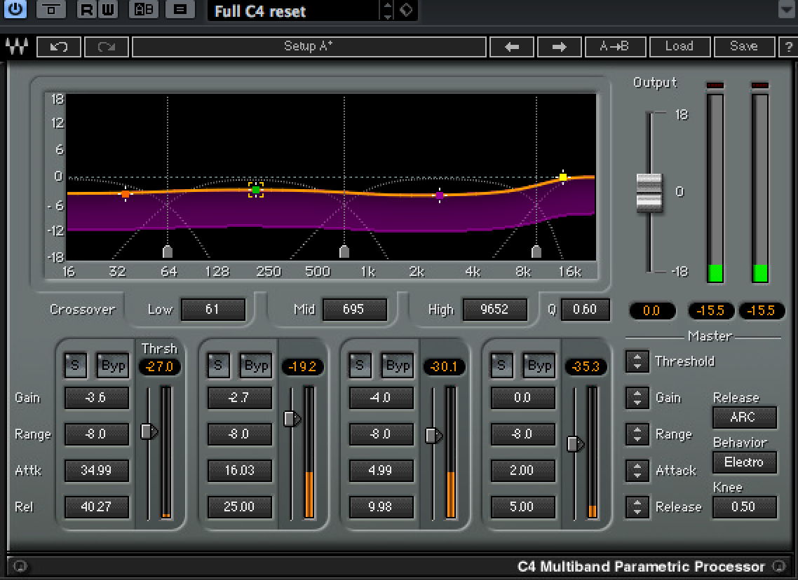Solo the second band with its S button
This screenshot has height=580, width=798.
coord(218,365)
